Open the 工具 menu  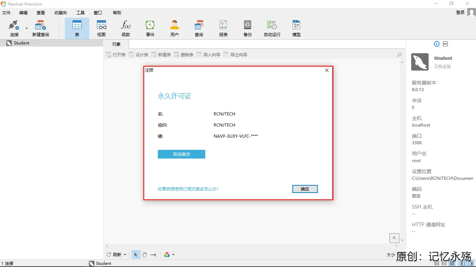tap(80, 13)
